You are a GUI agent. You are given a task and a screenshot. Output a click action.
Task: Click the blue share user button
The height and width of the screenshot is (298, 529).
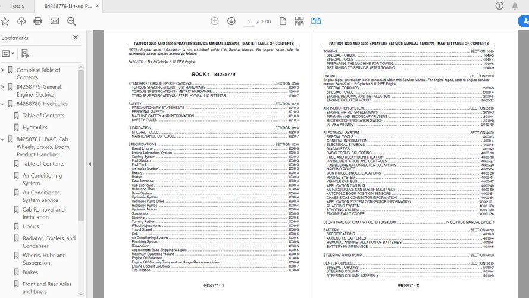point(524,21)
